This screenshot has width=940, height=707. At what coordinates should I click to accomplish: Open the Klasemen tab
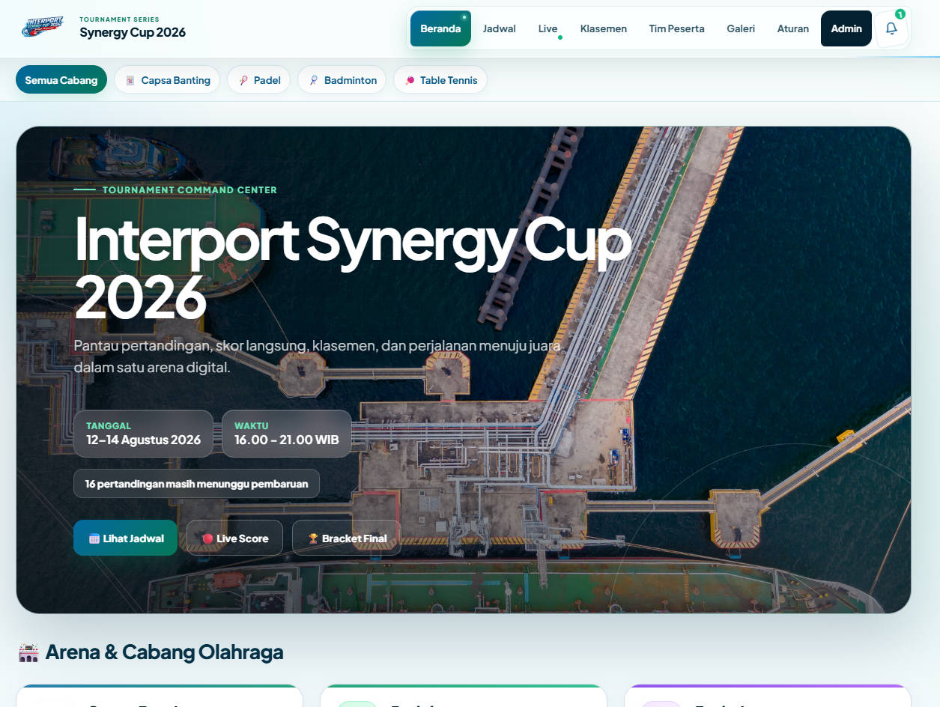604,28
